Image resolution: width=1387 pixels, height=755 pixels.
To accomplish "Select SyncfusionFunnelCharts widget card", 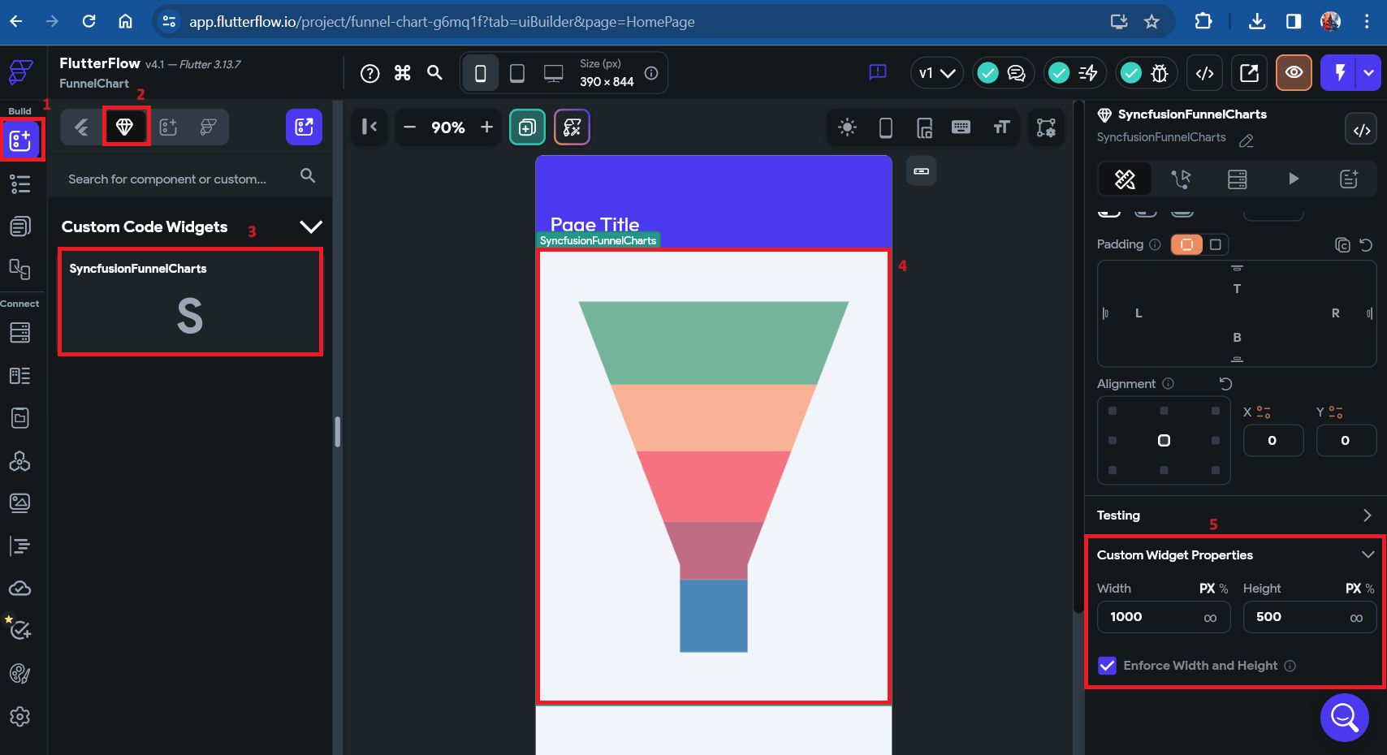I will [190, 302].
